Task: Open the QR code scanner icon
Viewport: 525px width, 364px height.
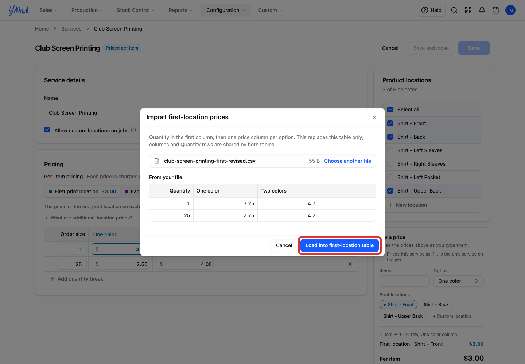Action: click(x=468, y=10)
